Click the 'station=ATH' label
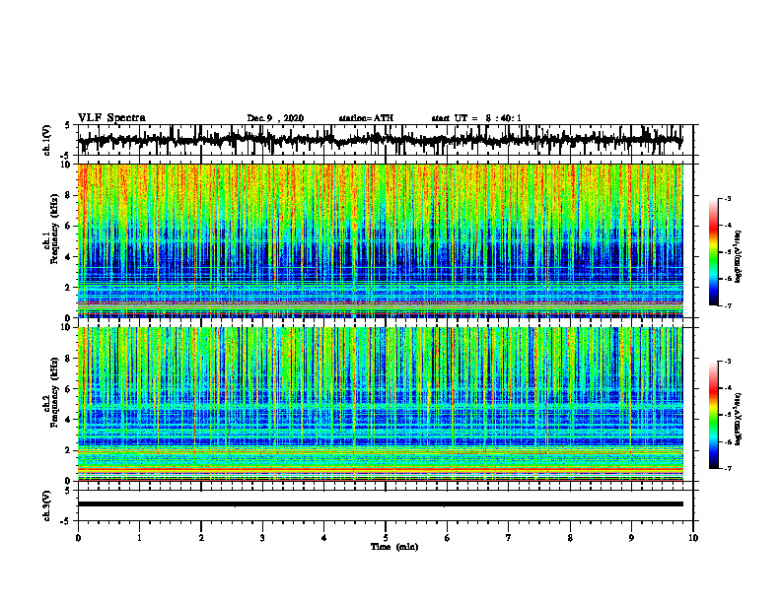Screen dimensions: 781x603 tap(366, 118)
